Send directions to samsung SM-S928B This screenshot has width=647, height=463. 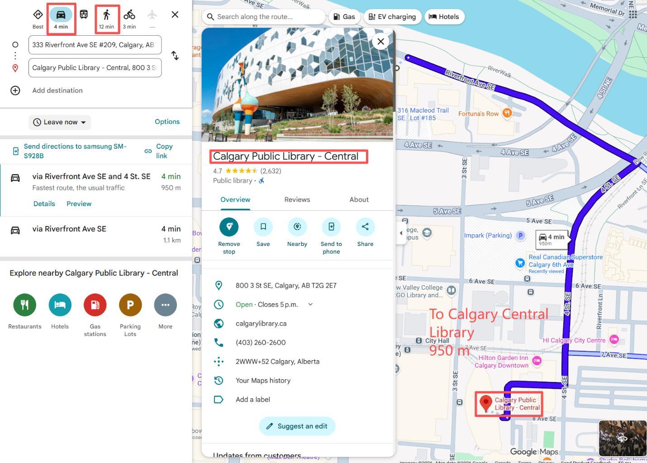70,151
